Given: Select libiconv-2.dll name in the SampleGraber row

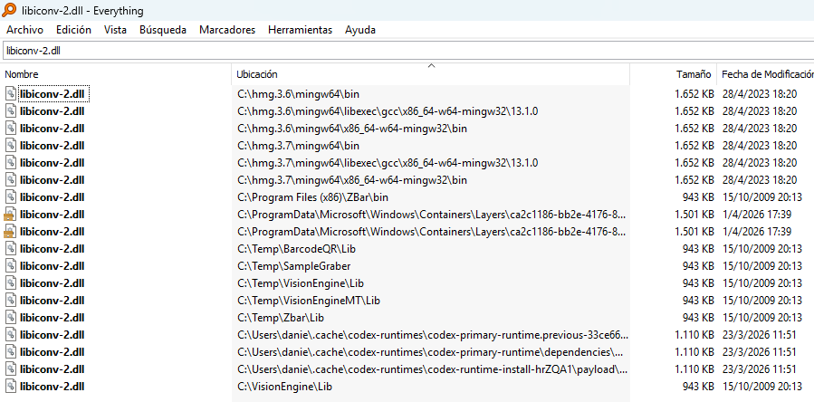Looking at the screenshot, I should [52, 266].
